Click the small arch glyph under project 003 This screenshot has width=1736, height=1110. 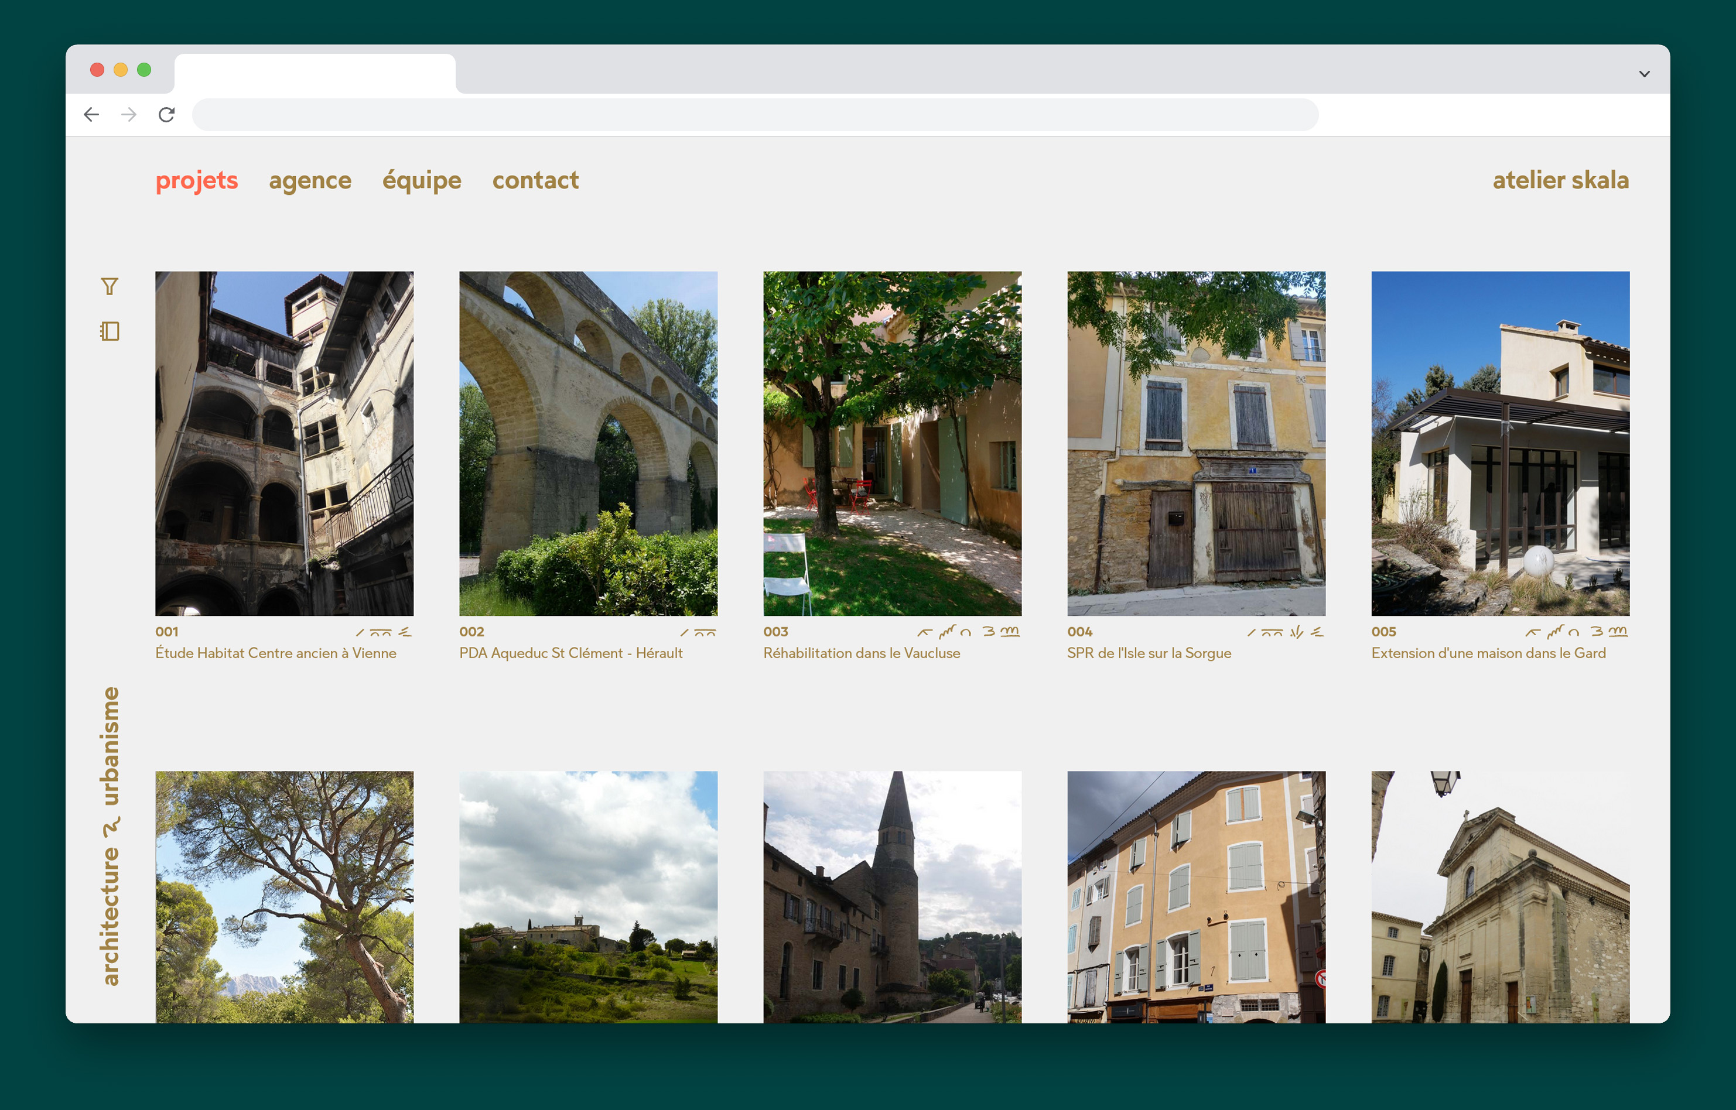[966, 633]
